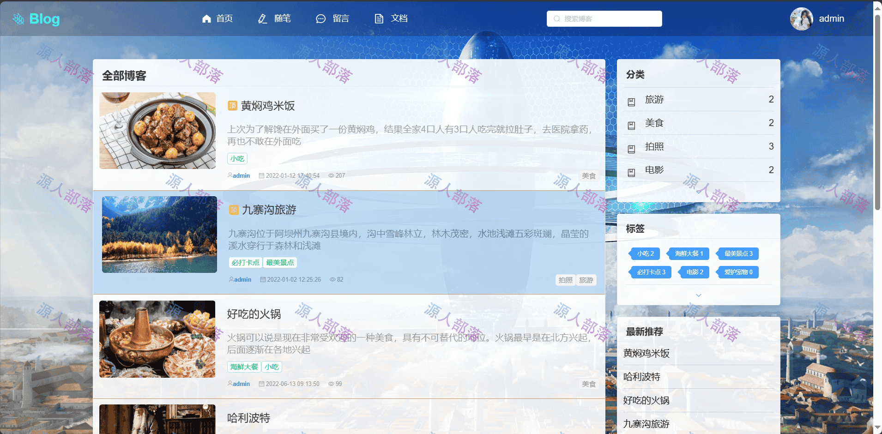Select the 拍照 category row
The image size is (882, 434).
point(699,146)
